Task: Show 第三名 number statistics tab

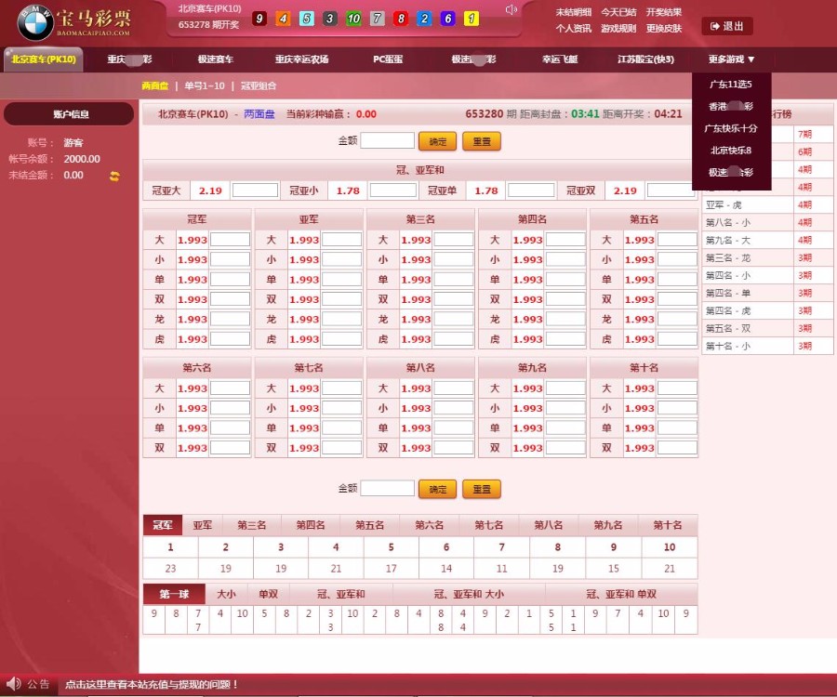Action: [x=251, y=525]
